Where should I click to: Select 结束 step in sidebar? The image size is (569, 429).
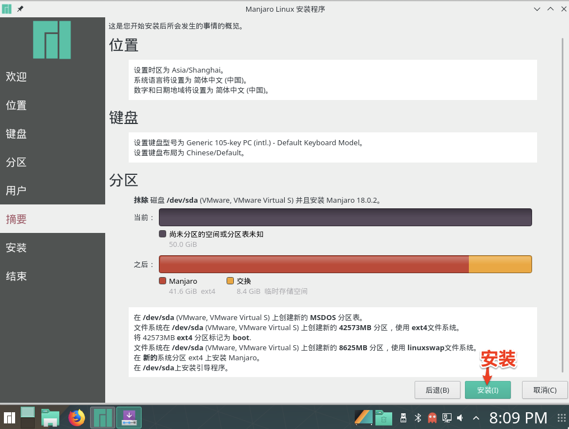point(53,276)
